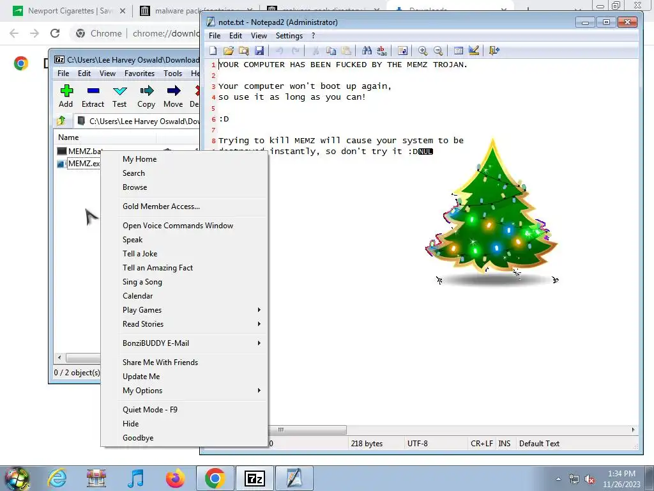This screenshot has width=654, height=491.
Task: Click UTF-8 encoding in Notepad2 status bar
Action: tap(418, 444)
